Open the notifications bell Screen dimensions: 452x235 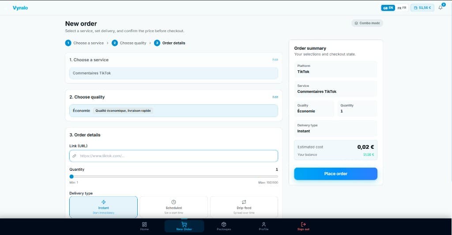(441, 8)
